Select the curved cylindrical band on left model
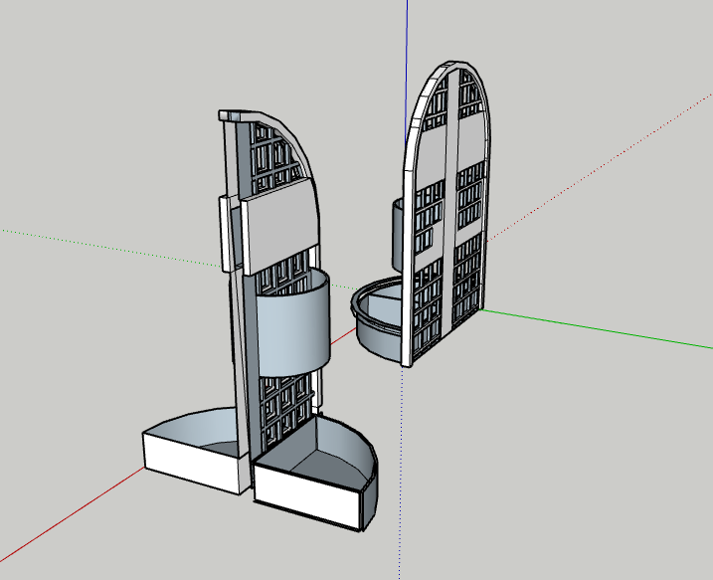 [292, 328]
